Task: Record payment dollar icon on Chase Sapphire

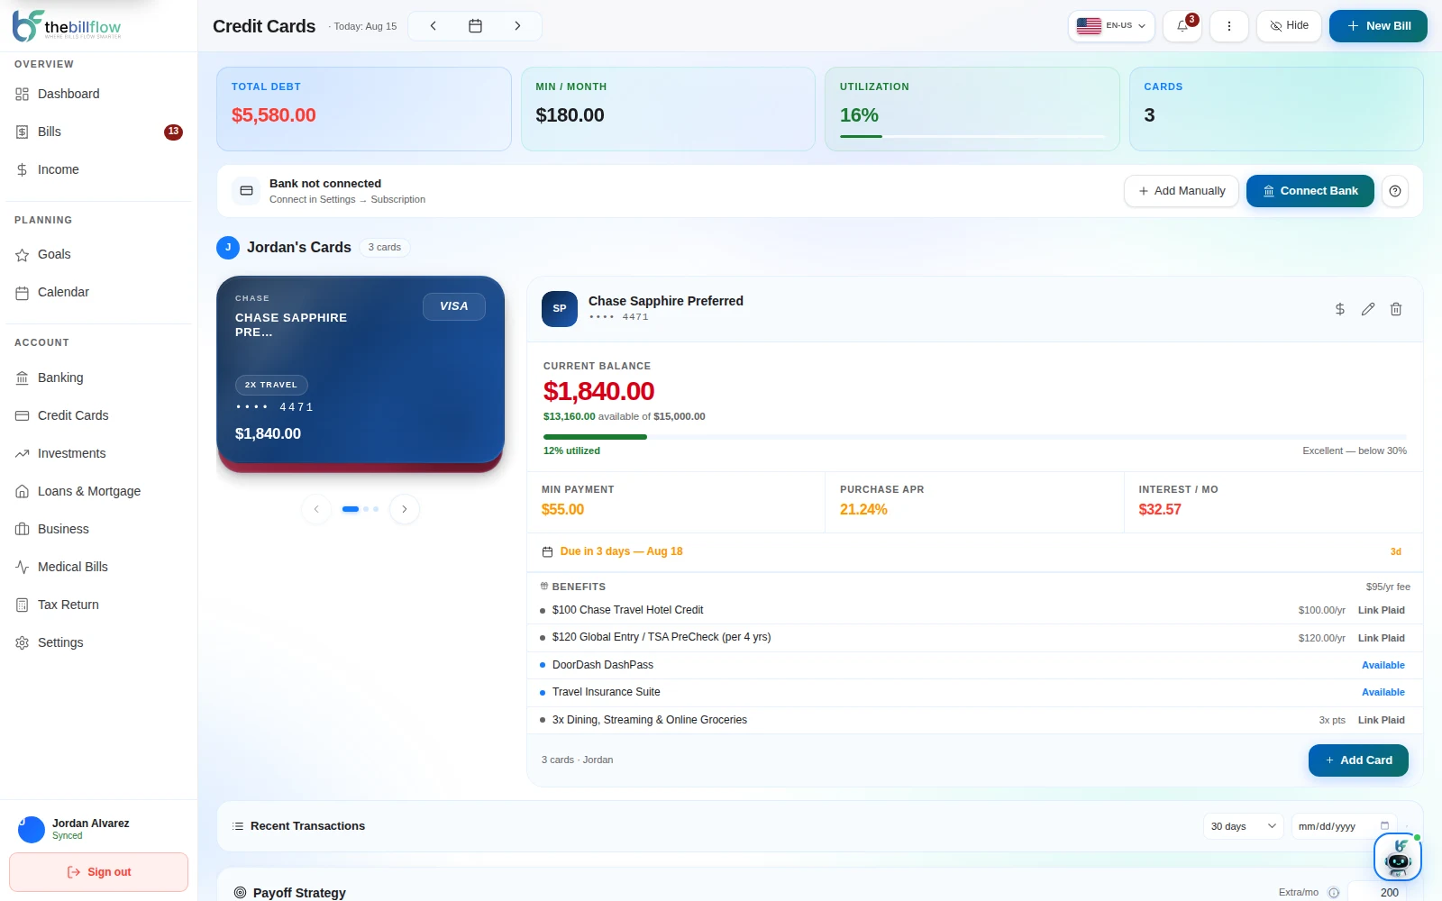Action: [1340, 309]
